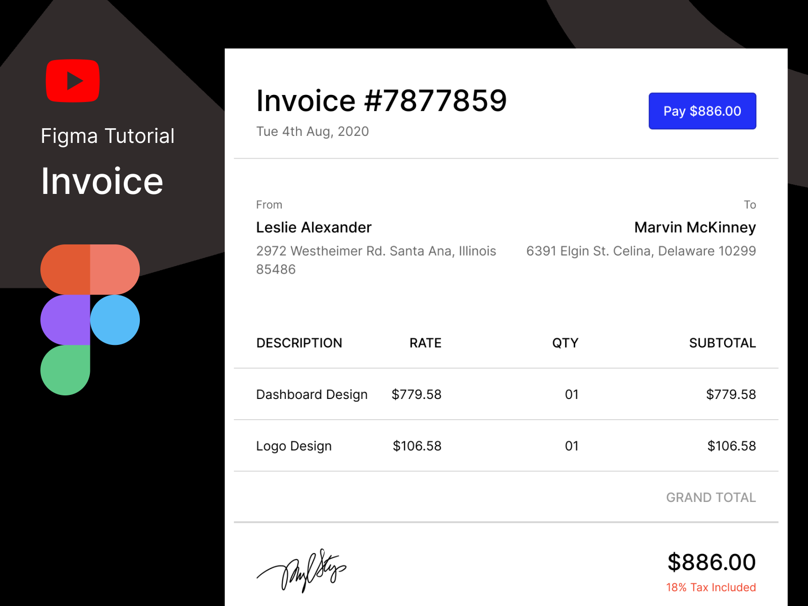
Task: Click recipient name Marvin McKinney
Action: (x=695, y=227)
